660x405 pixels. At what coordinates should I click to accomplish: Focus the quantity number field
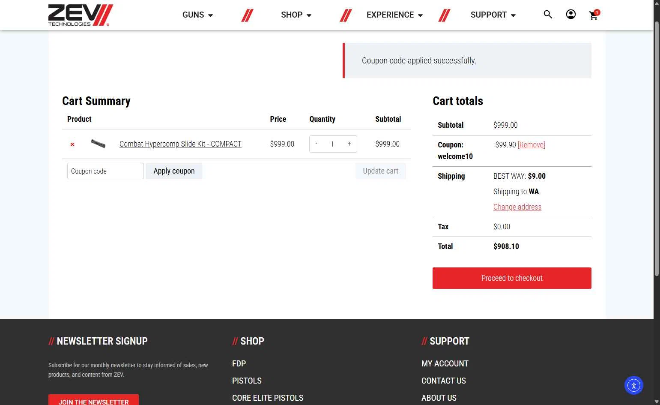coord(332,144)
